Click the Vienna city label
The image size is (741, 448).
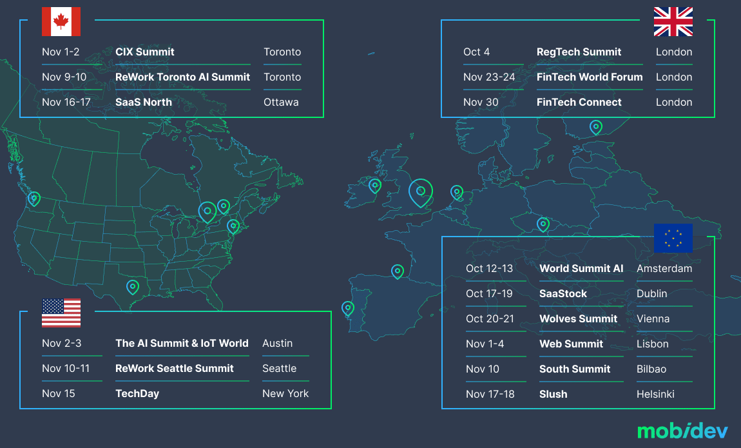click(653, 318)
